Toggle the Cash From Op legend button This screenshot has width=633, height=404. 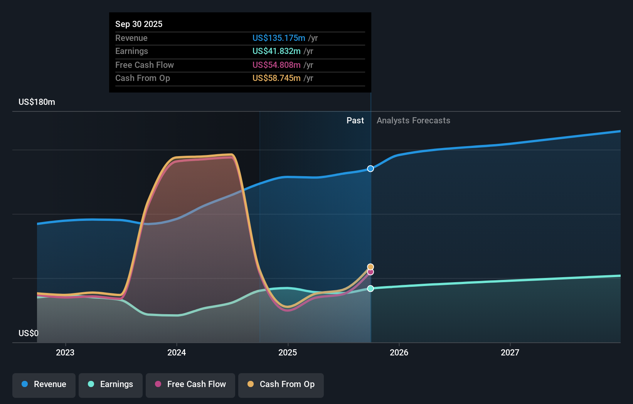[281, 385]
